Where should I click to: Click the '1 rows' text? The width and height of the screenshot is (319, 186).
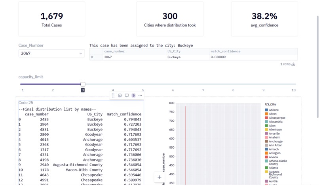[x=285, y=64]
